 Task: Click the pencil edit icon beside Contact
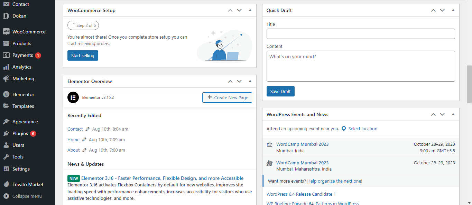tap(87, 129)
